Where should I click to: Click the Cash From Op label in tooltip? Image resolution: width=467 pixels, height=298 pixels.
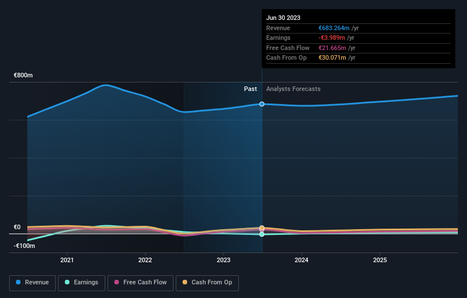[x=286, y=58]
